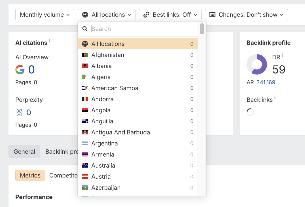Screen dimensions: 305x207
Task: Click the Austria flag icon
Action: click(85, 177)
